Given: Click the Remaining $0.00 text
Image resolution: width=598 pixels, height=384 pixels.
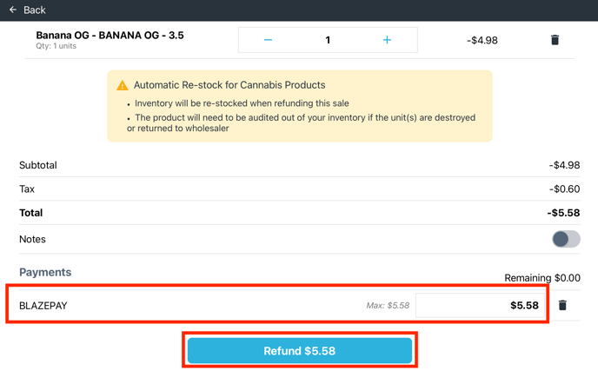Looking at the screenshot, I should point(542,278).
